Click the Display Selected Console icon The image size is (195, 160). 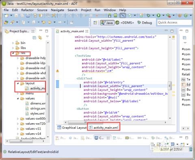(173, 144)
